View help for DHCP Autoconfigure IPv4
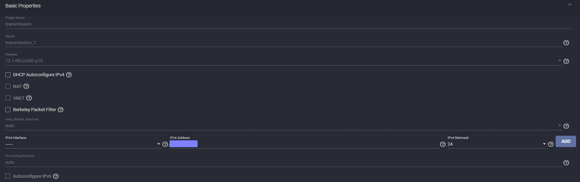The image size is (580, 182). click(69, 75)
